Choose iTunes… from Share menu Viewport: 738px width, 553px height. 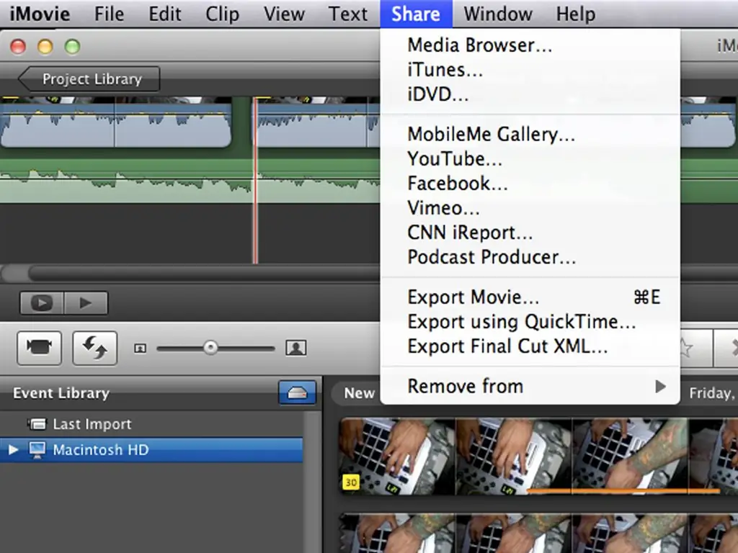(530, 70)
